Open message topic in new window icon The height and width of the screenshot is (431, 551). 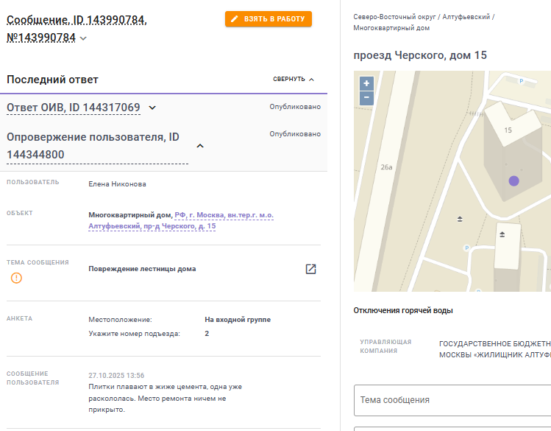pos(310,269)
